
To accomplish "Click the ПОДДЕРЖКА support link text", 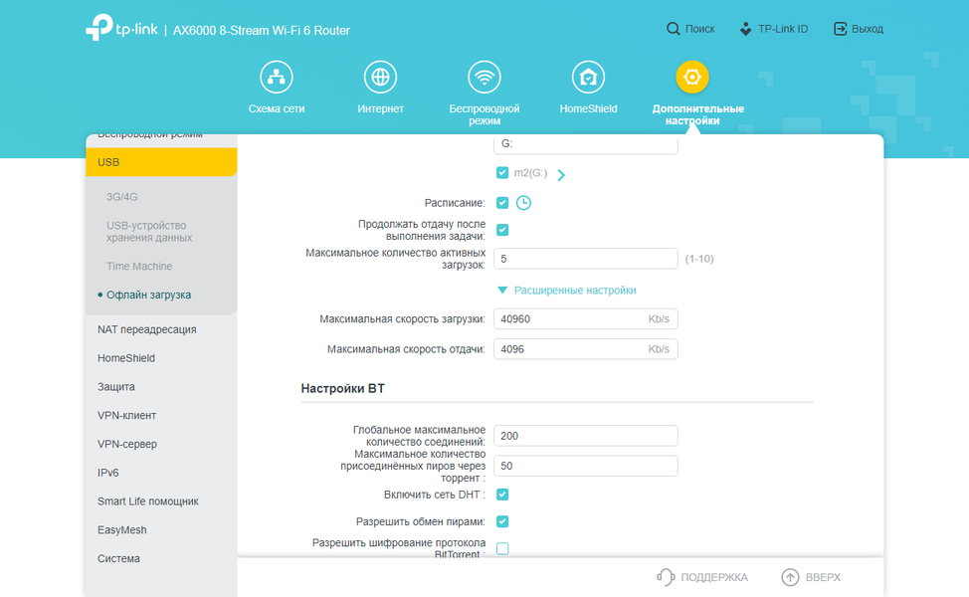I will 714,577.
